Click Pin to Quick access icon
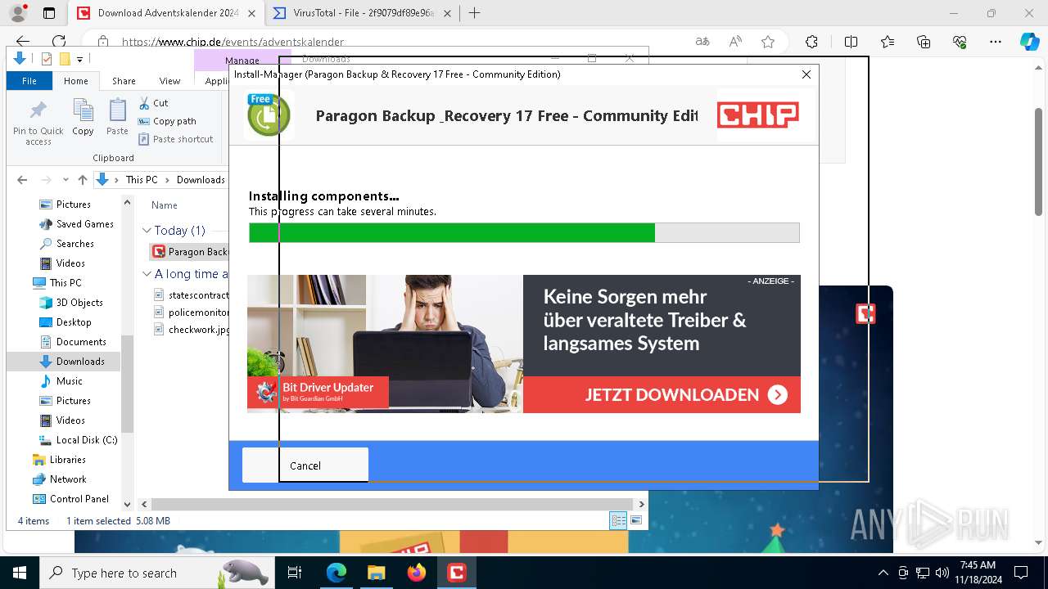Image resolution: width=1048 pixels, height=589 pixels. pyautogui.click(x=38, y=123)
